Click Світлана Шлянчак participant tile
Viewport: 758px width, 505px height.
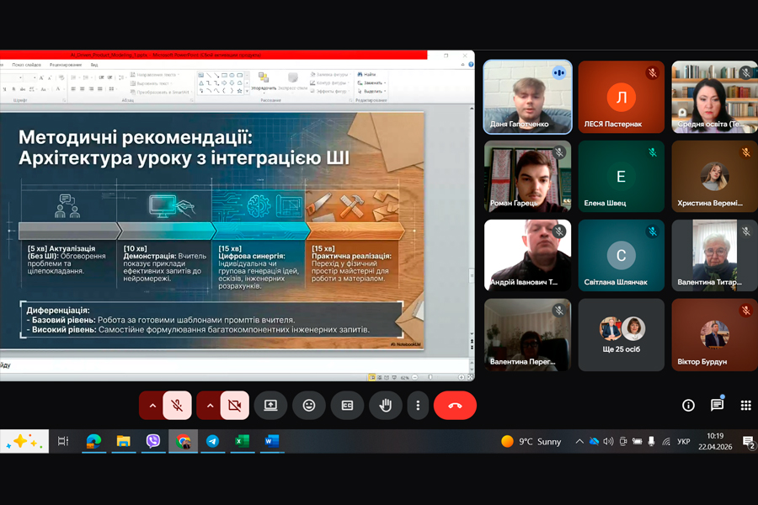pos(622,255)
